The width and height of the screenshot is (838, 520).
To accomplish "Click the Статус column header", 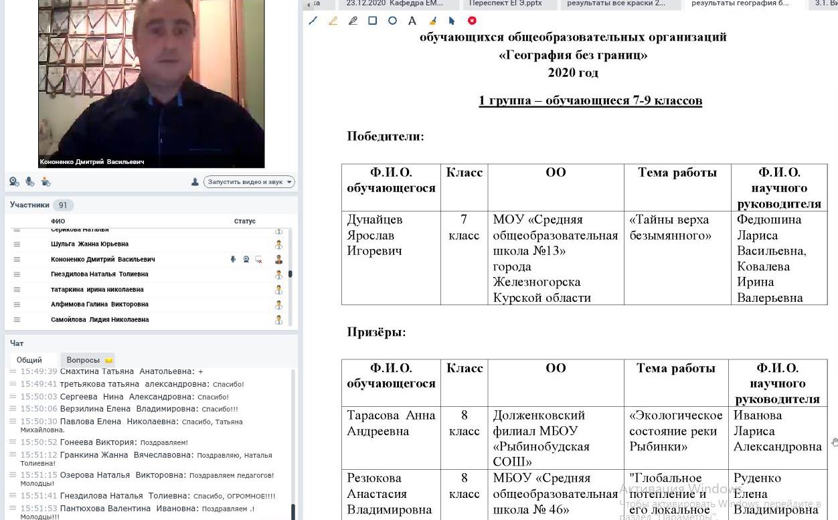I will 244,221.
